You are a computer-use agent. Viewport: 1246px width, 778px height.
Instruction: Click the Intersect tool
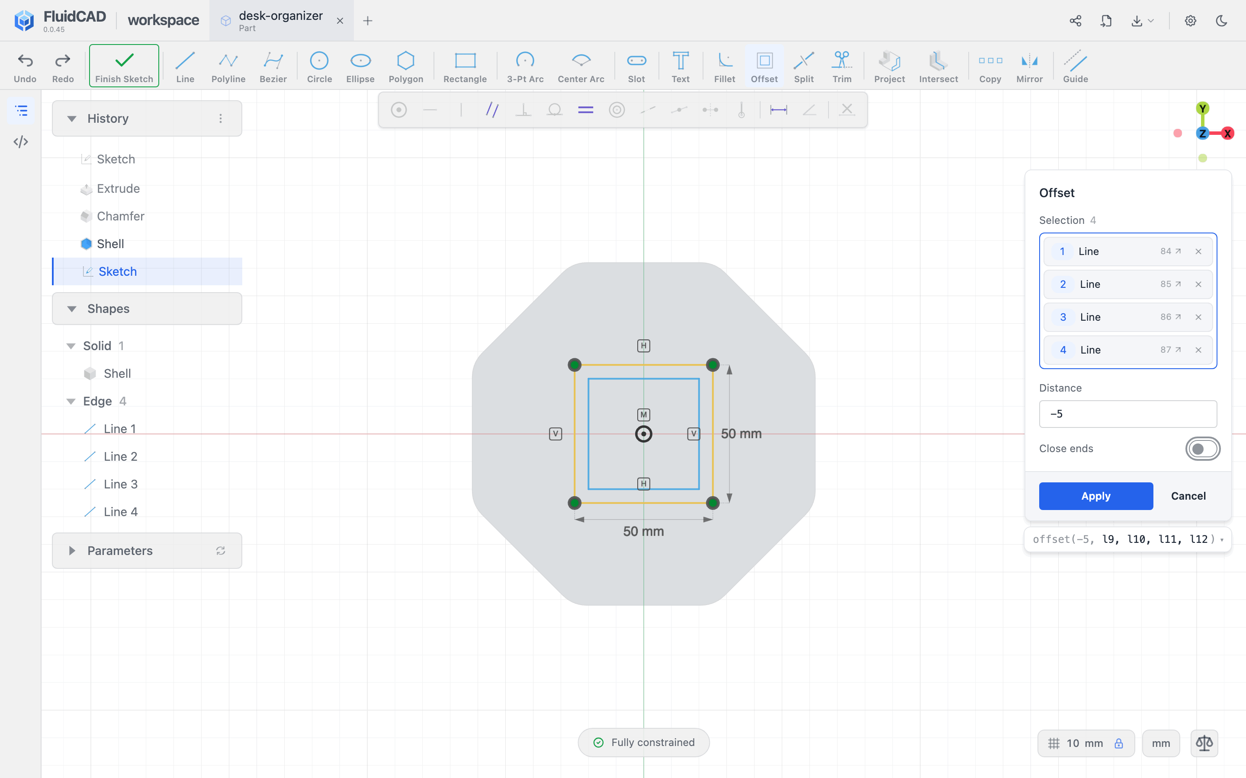(938, 67)
